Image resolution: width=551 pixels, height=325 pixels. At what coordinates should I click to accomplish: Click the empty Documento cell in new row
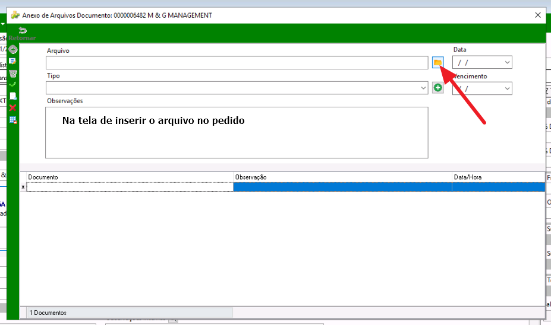[130, 187]
